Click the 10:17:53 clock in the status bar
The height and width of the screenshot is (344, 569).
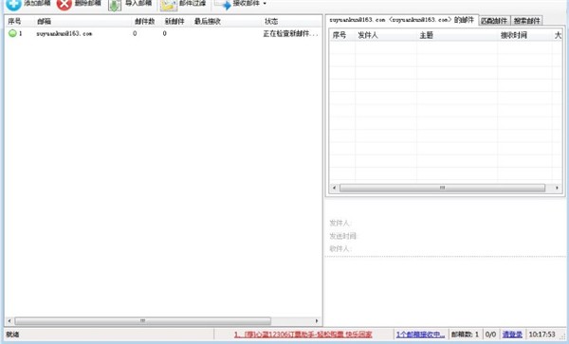541,335
